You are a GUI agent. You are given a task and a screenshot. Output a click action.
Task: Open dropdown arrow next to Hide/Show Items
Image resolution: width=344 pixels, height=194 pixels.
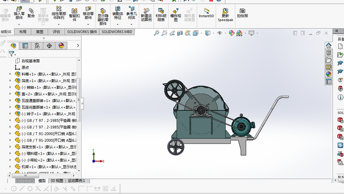226,33
